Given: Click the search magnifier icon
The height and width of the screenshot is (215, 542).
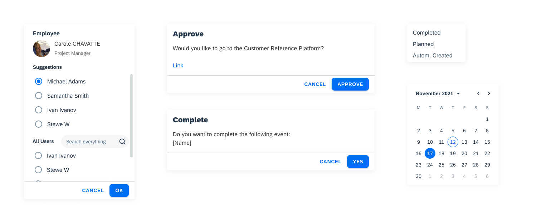Looking at the screenshot, I should pyautogui.click(x=122, y=142).
